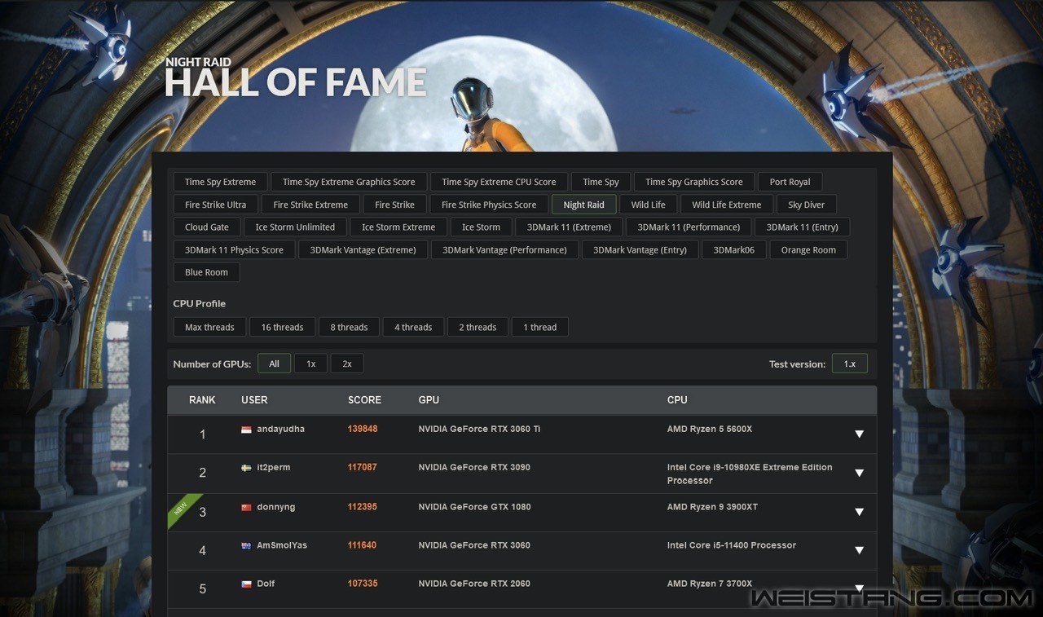This screenshot has height=617, width=1043.
Task: Open the 111640 score result
Action: coord(363,544)
